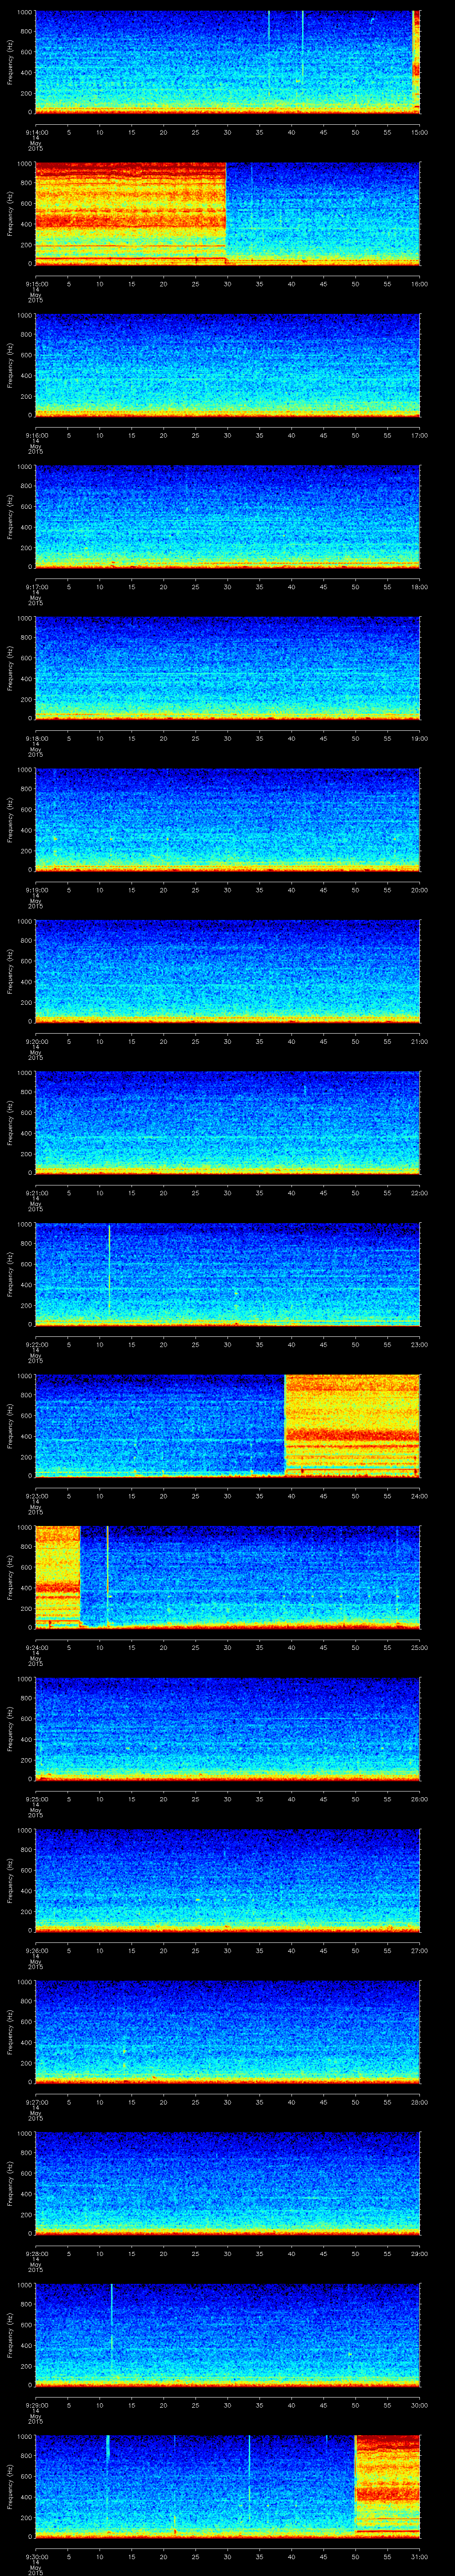The height and width of the screenshot is (2576, 455).
Task: Click the 30 tick on the 9:15:00 time axis
Action: [x=227, y=284]
